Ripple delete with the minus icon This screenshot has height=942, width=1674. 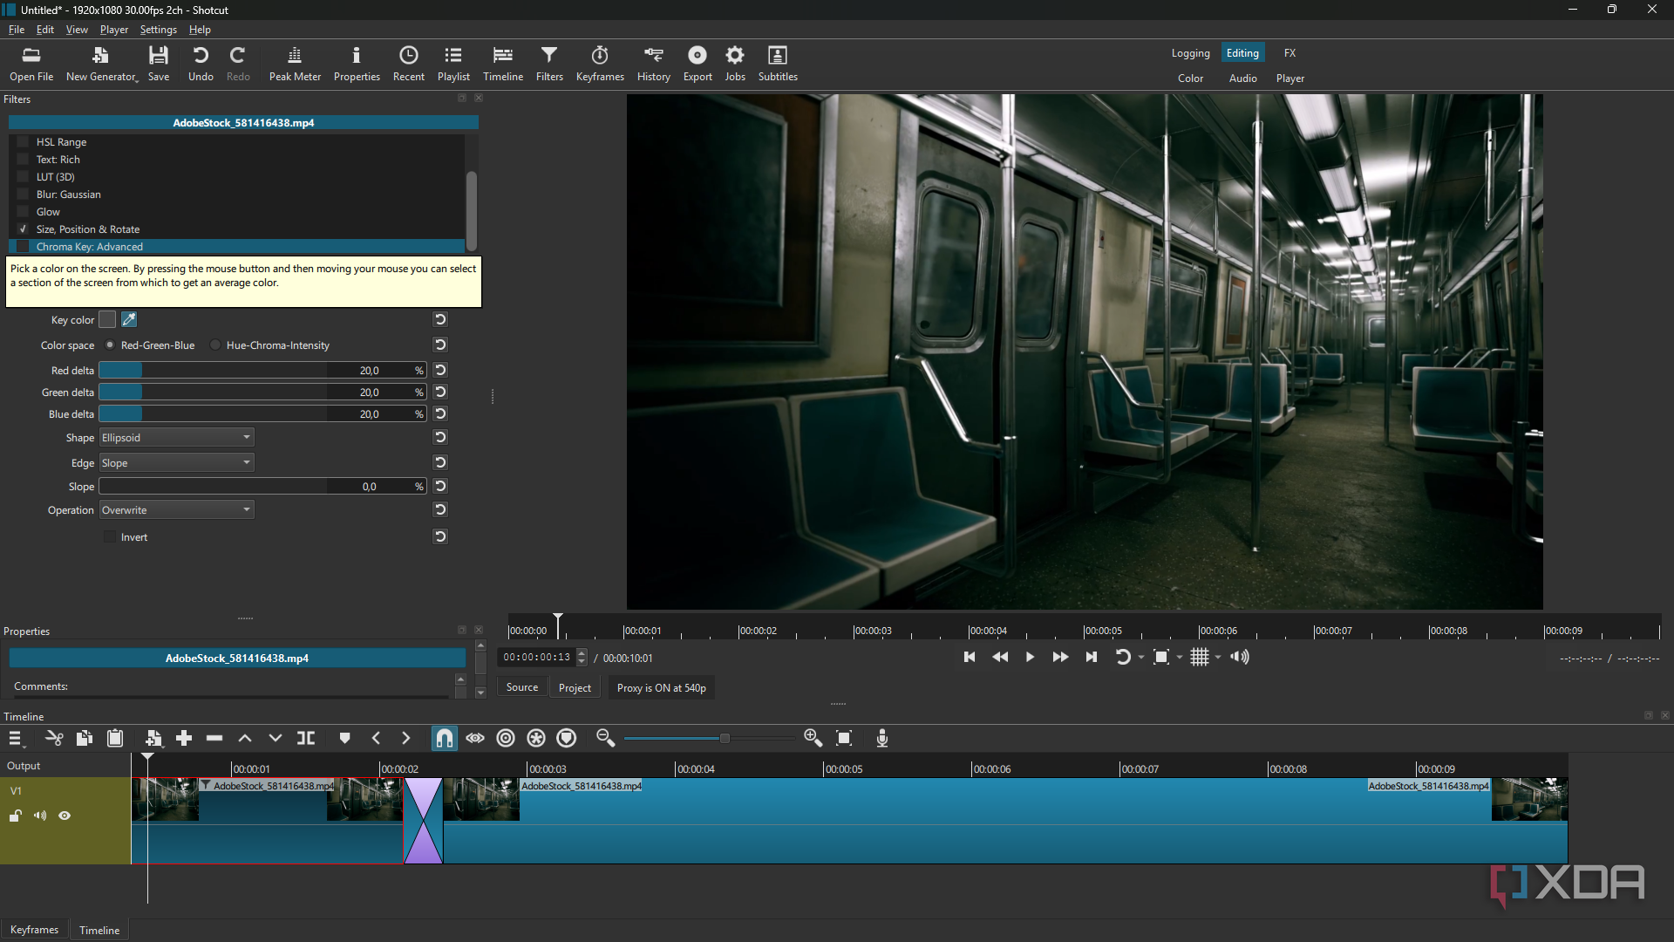tap(214, 739)
